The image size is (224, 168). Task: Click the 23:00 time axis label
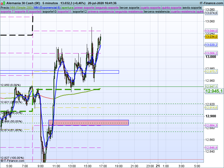[150, 166]
